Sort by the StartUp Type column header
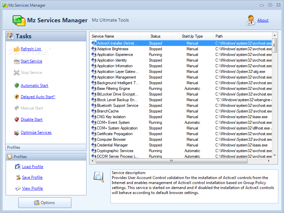Image resolution: width=284 pixels, height=213 pixels. [x=192, y=36]
